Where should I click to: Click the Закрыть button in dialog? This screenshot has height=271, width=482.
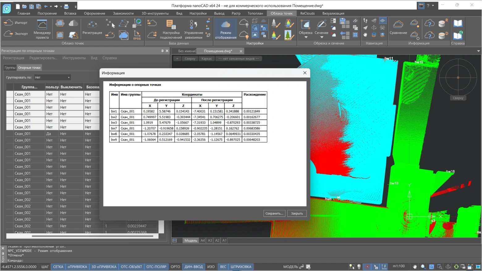pyautogui.click(x=297, y=214)
